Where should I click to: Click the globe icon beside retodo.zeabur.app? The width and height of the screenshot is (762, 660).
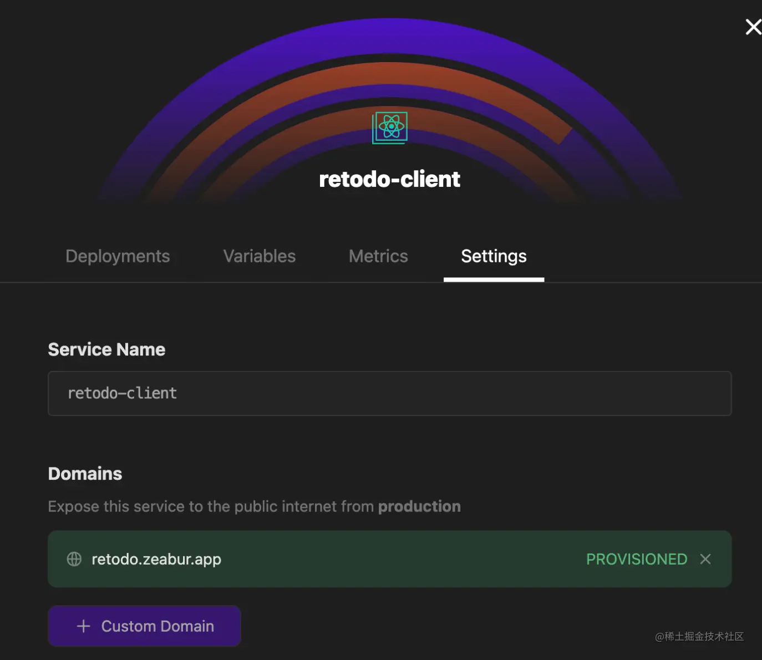click(x=74, y=559)
